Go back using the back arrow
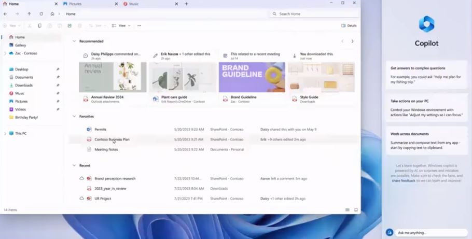This screenshot has width=472, height=239. point(5,14)
